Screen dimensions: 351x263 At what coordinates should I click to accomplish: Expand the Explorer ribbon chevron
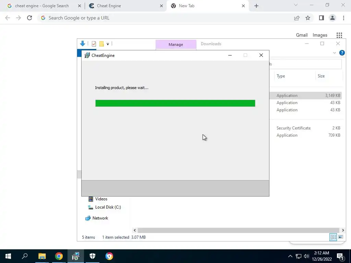click(335, 53)
